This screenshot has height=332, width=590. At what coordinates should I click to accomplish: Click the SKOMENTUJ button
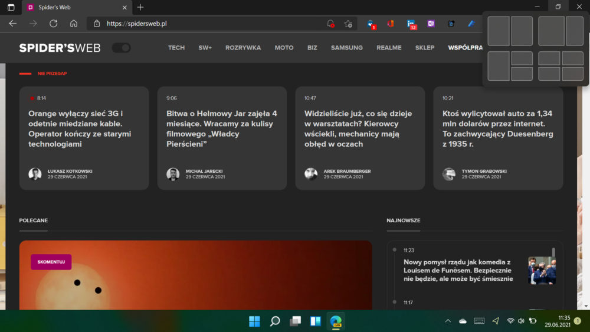(x=51, y=262)
